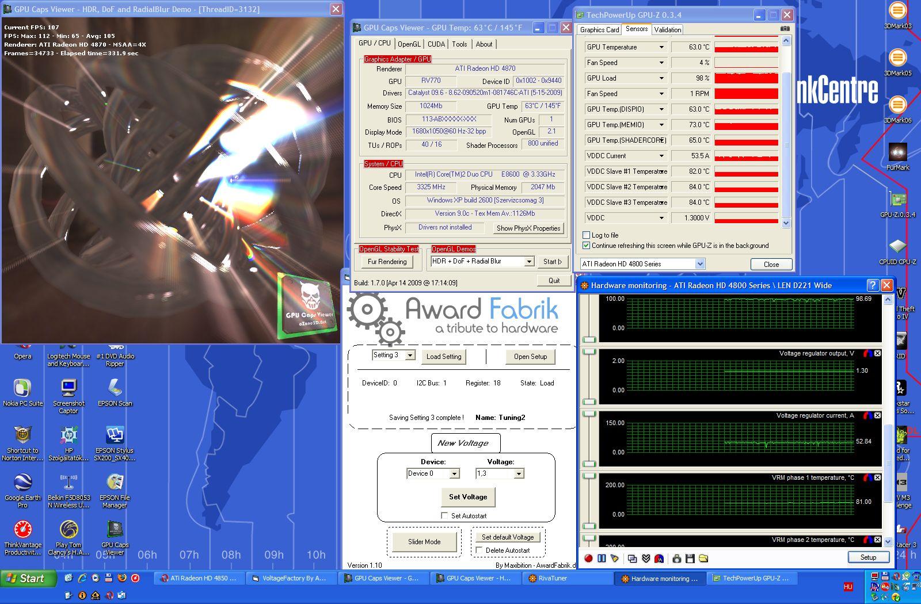Open the GPU Temperature sensor dropdown
Screen dimensions: 921x604
(x=661, y=47)
